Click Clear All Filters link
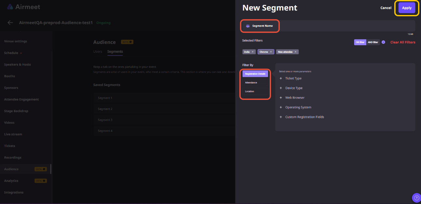The image size is (421, 204). (x=403, y=42)
